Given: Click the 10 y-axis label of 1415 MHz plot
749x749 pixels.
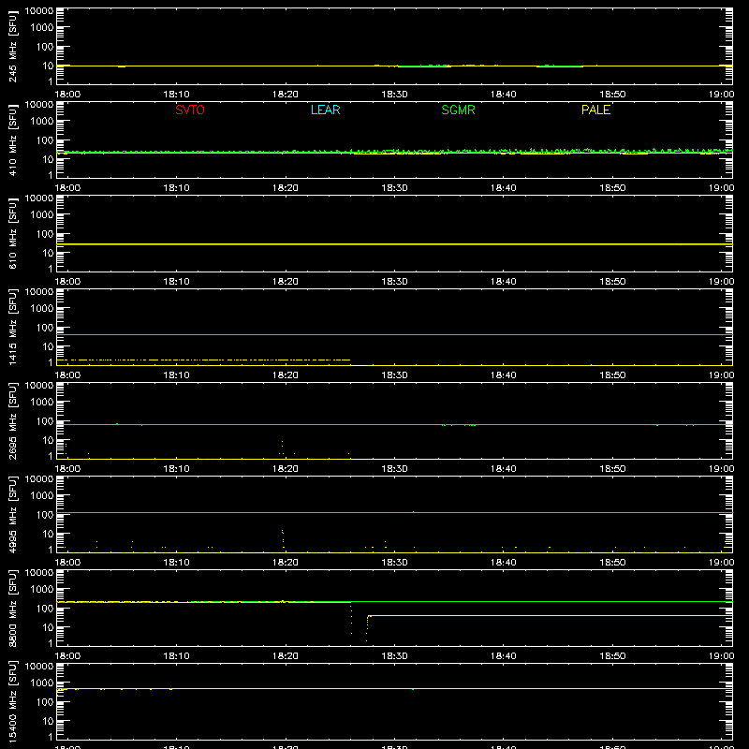Looking at the screenshot, I should [48, 346].
